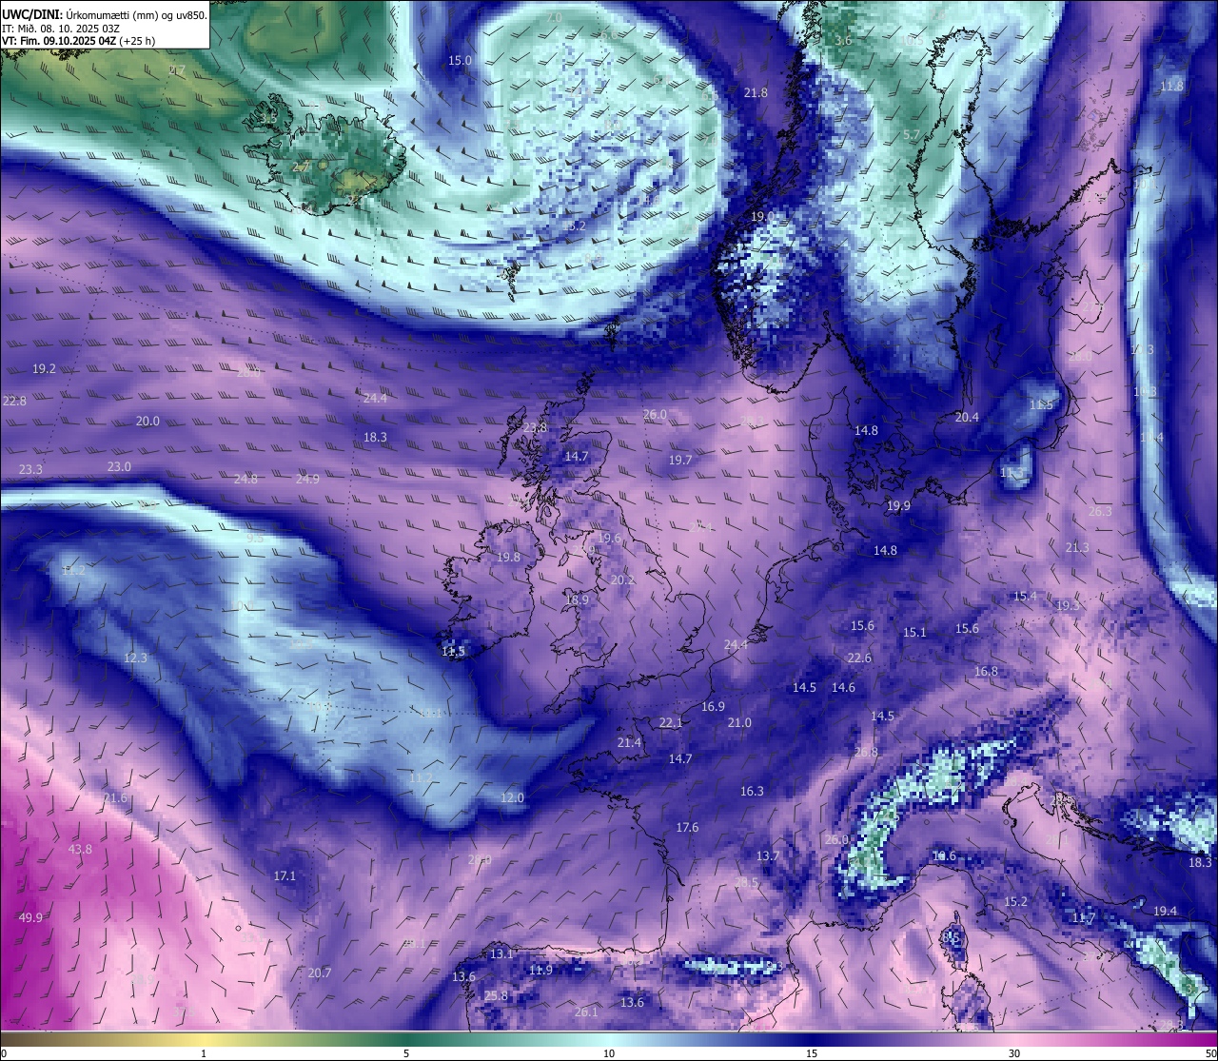Image resolution: width=1218 pixels, height=1061 pixels.
Task: Click the 5.7 value over northern Sweden
Action: click(x=912, y=136)
